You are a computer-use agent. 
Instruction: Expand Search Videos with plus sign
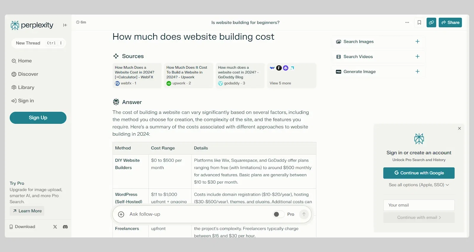[417, 57]
